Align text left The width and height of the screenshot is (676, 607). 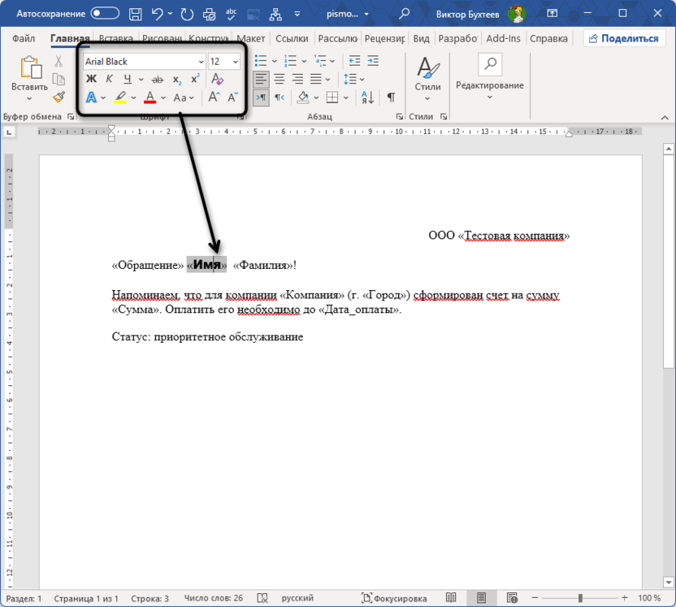point(261,80)
